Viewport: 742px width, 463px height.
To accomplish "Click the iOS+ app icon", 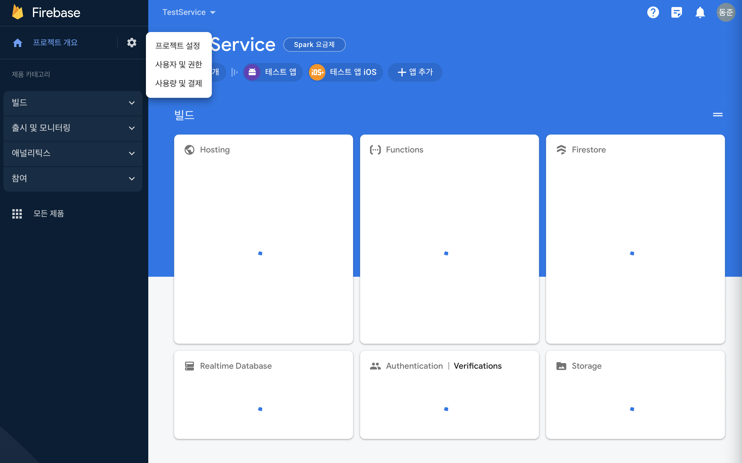I will (x=317, y=72).
